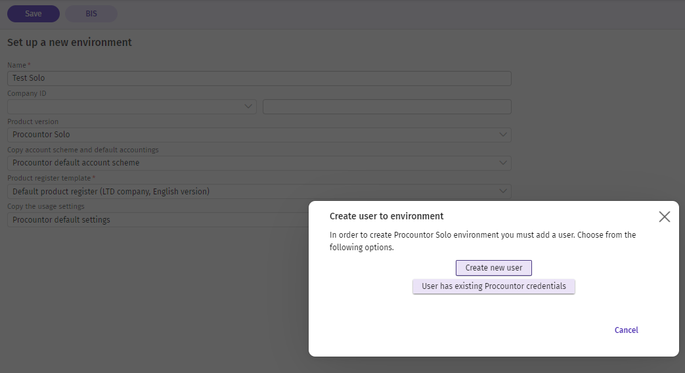Open the Product version dropdown

[259, 135]
